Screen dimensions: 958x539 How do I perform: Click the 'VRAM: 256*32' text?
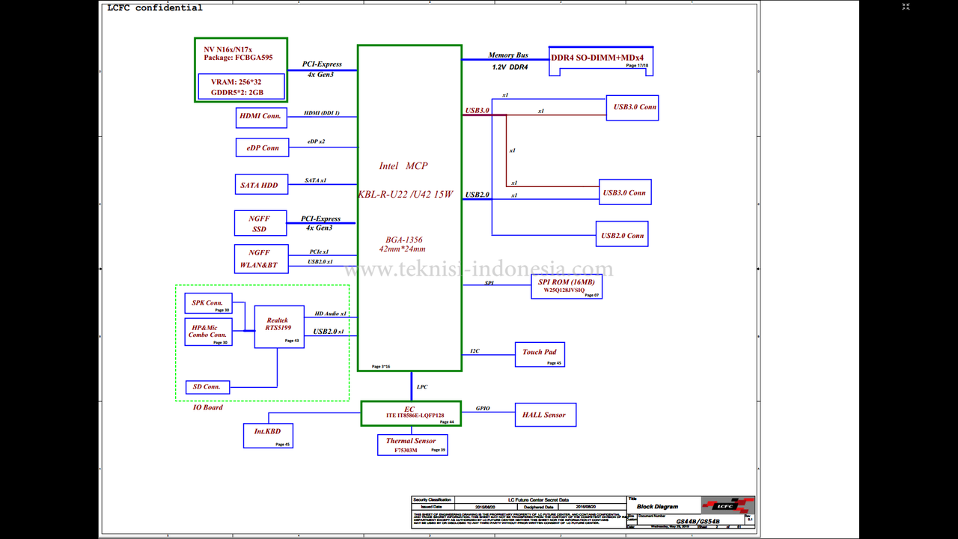coord(237,82)
